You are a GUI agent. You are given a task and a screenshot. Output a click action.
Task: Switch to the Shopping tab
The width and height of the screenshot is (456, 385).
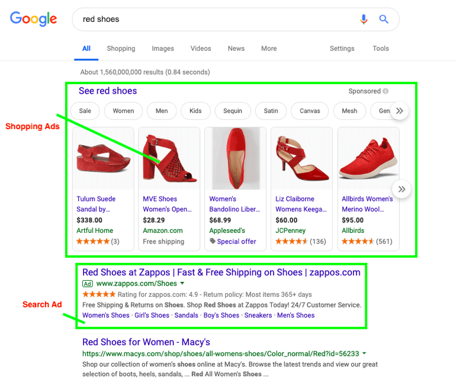click(x=121, y=49)
